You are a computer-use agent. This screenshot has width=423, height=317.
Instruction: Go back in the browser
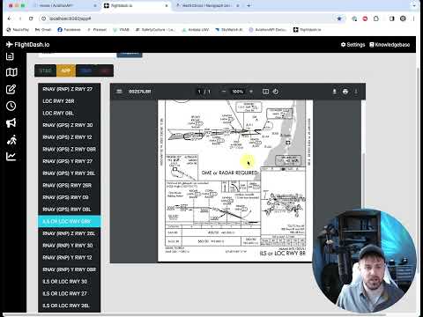[10, 18]
